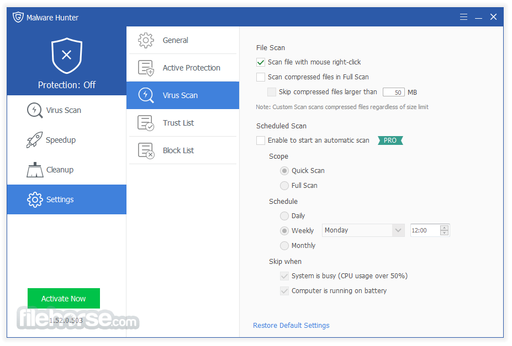Click the Activate Now button

[x=64, y=299]
